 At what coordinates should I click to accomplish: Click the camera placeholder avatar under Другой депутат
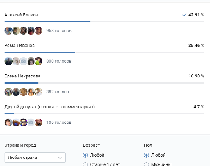click(x=31, y=122)
